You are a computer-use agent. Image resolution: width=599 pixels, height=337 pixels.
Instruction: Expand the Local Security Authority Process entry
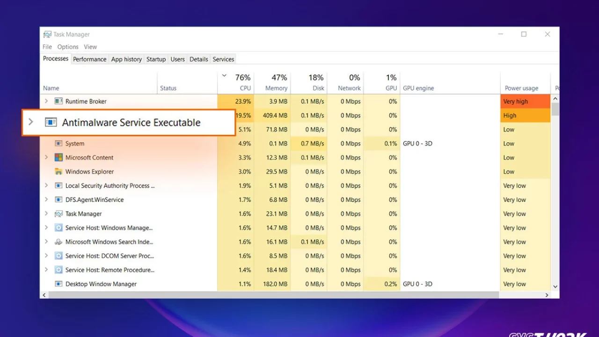(45, 185)
